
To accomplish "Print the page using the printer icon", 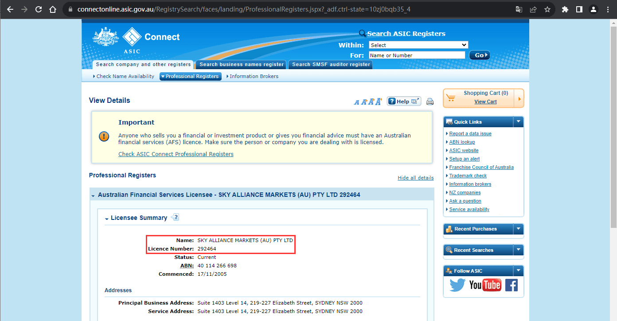I will (x=430, y=102).
